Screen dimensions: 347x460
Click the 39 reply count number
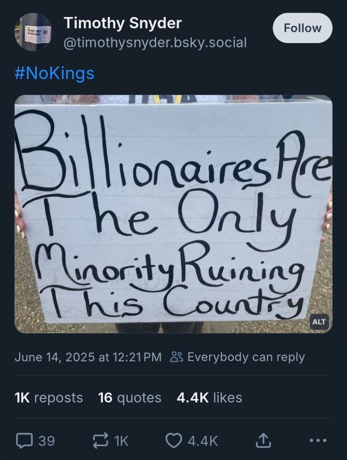point(46,441)
